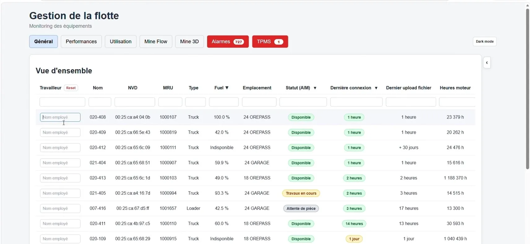Viewport: 530px width, 244px height.
Task: Click engine hours 30 593 h
Action: coord(455,223)
